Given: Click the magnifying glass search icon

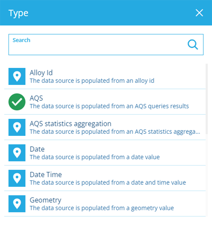Looking at the screenshot, I should (193, 45).
